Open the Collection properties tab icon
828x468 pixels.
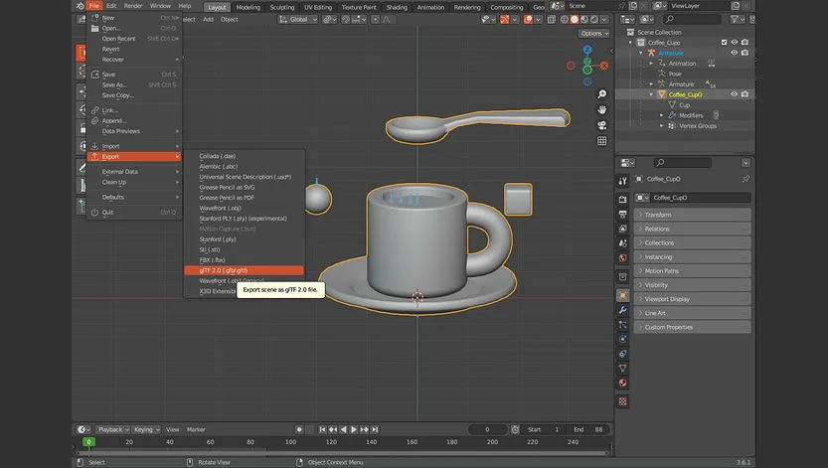click(x=622, y=276)
